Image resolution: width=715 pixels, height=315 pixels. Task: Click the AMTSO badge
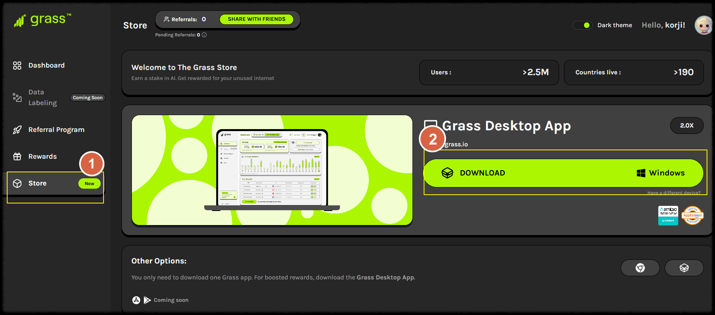coord(668,216)
